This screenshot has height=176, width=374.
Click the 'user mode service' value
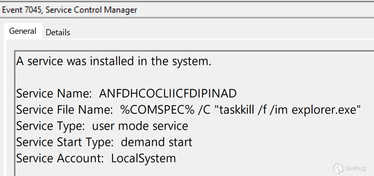[140, 126]
